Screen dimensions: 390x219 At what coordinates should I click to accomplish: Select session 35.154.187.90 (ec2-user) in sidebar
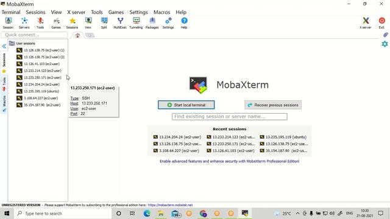click(39, 105)
